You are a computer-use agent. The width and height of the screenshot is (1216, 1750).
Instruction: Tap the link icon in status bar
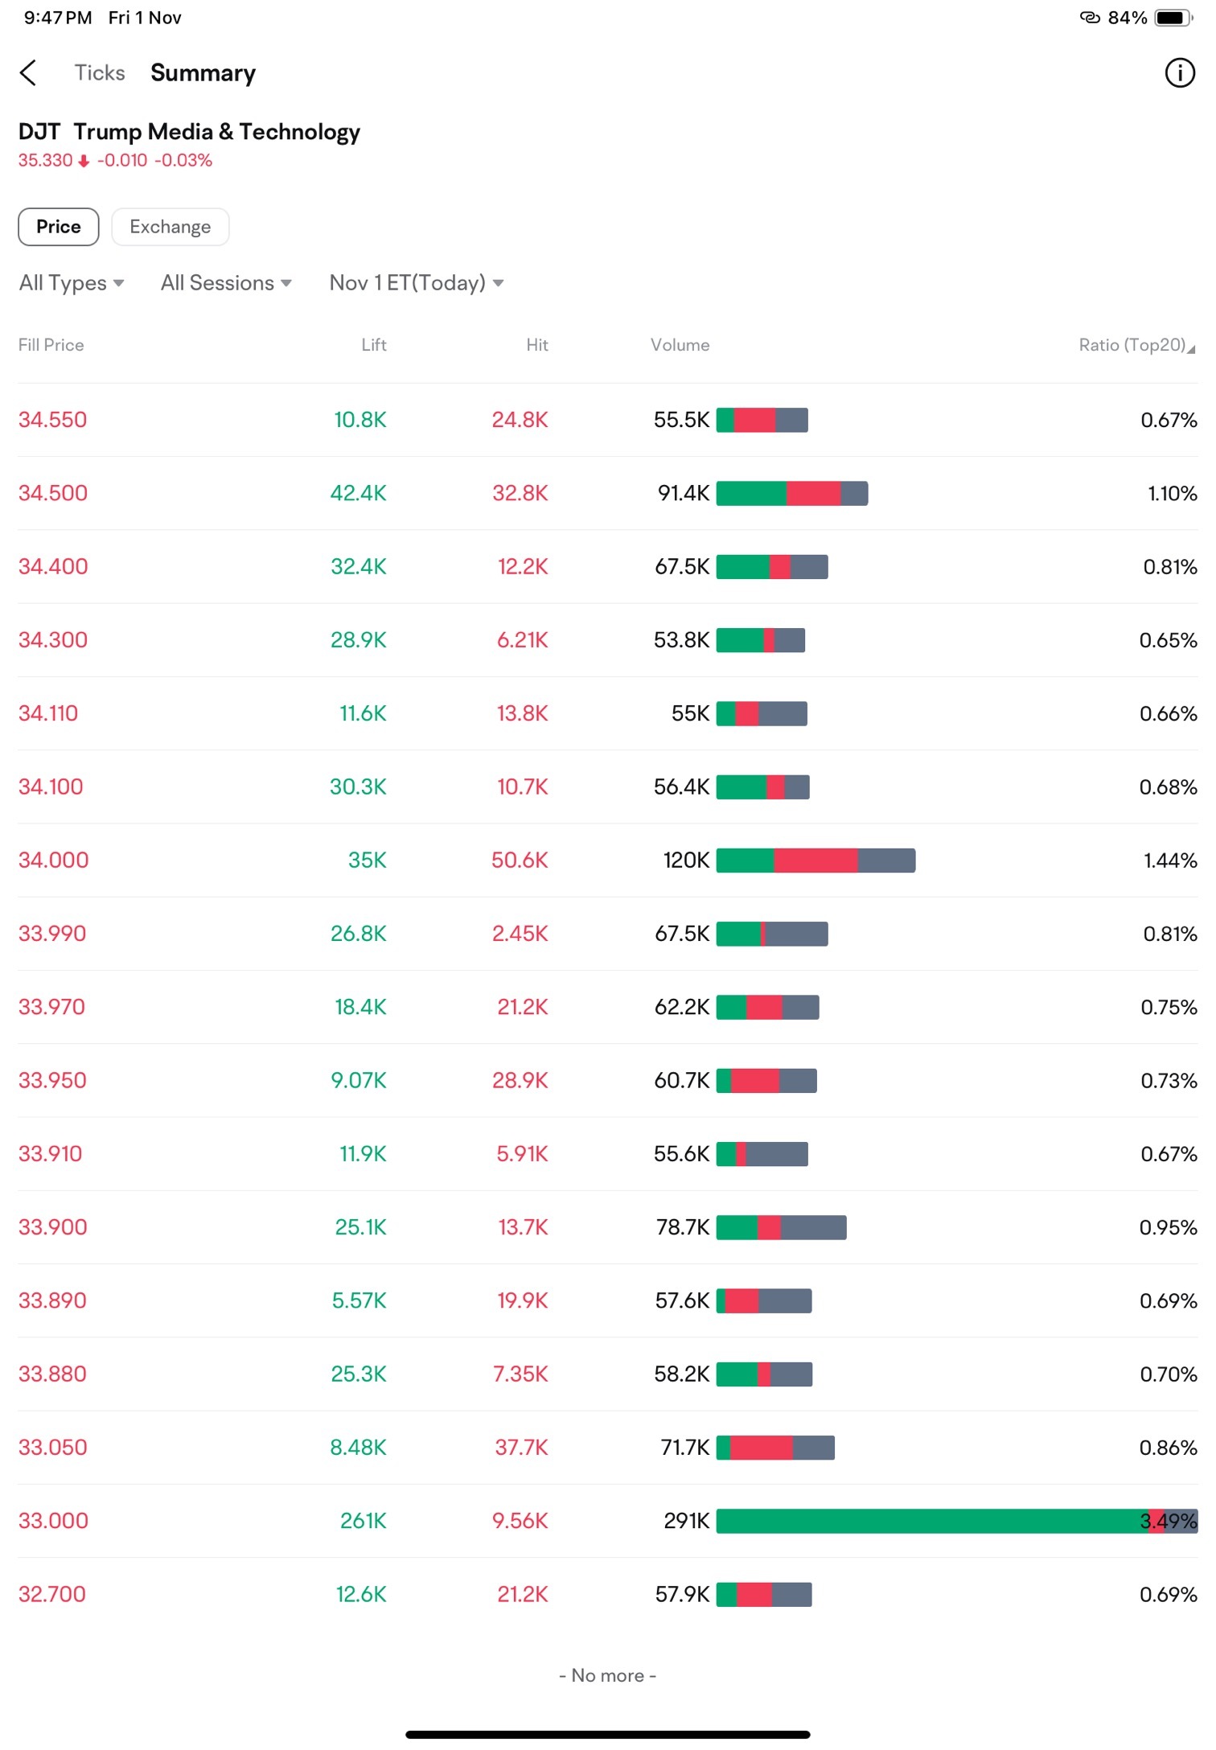click(x=1089, y=18)
